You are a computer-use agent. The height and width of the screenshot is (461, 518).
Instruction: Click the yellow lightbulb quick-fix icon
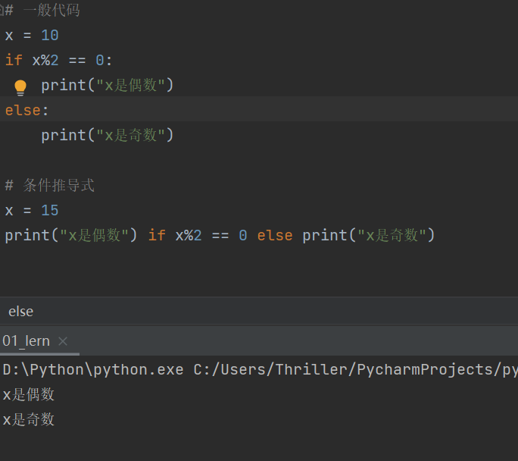[20, 88]
